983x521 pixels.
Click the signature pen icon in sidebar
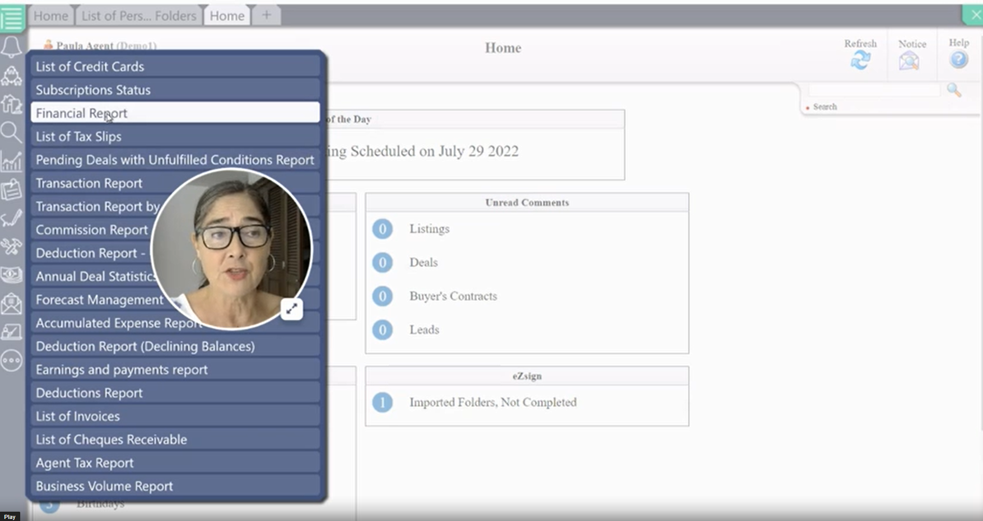pyautogui.click(x=11, y=219)
